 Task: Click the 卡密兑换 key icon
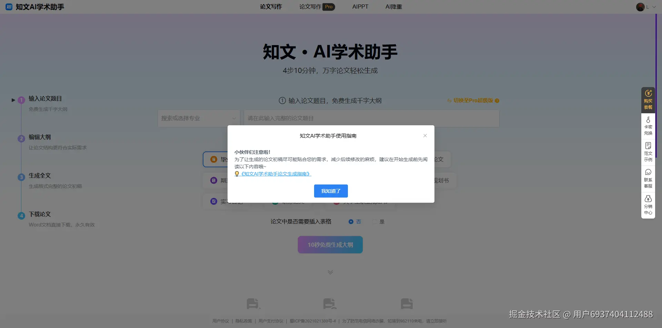point(648,126)
